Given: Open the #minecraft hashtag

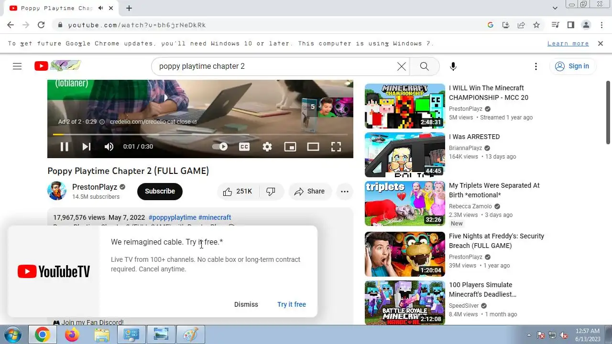Looking at the screenshot, I should tap(215, 217).
